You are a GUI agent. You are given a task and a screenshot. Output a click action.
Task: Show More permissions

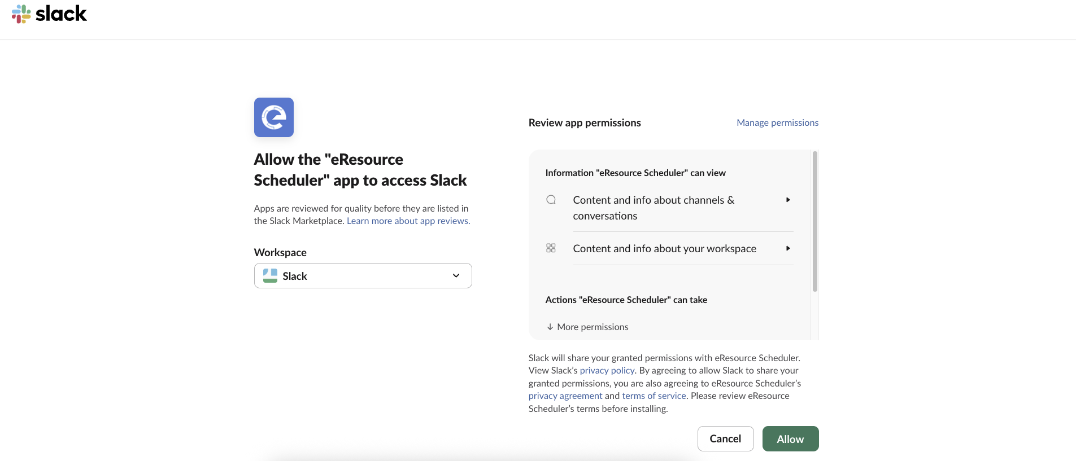(x=587, y=327)
